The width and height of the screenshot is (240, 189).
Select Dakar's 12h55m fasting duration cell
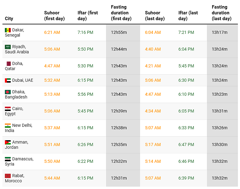pos(119,32)
